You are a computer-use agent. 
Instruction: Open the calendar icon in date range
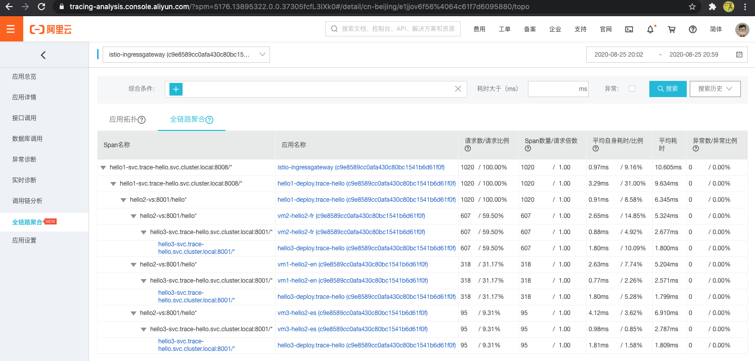click(739, 55)
